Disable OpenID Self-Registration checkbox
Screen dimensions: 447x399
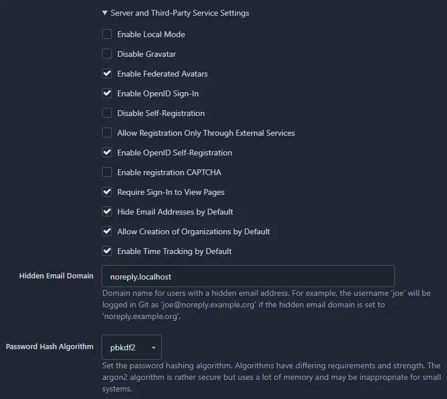click(107, 153)
